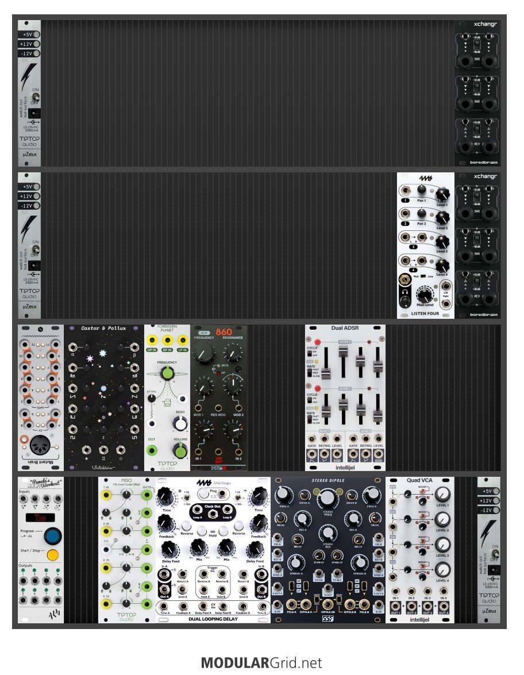This screenshot has width=524, height=675.
Task: Select the Forbidden Planet LP IN jack
Action: (183, 341)
